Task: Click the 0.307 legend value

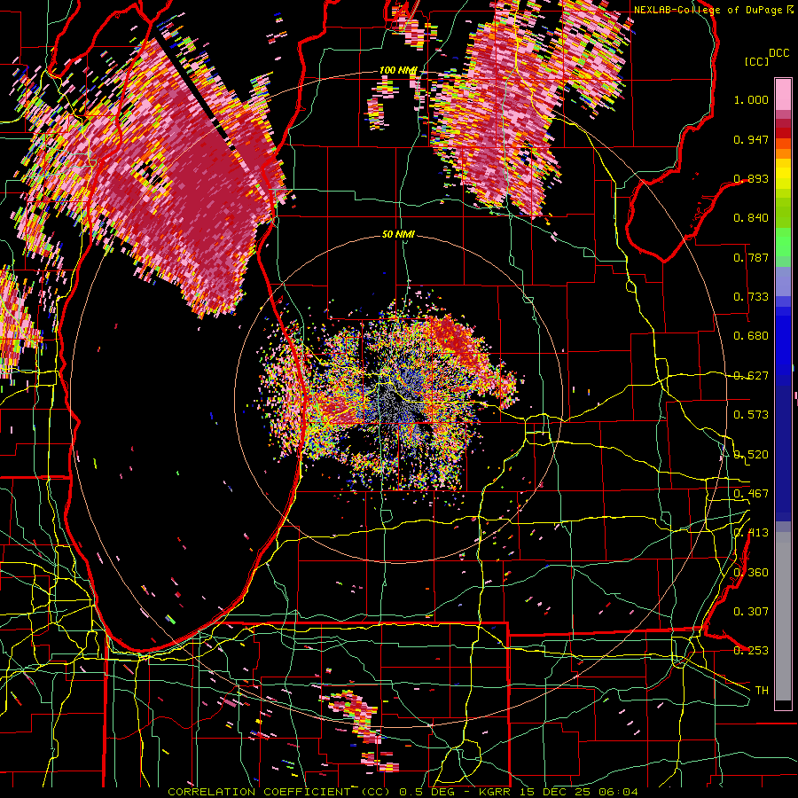Action: [751, 612]
